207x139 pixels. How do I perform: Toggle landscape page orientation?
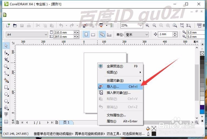tap(93, 35)
